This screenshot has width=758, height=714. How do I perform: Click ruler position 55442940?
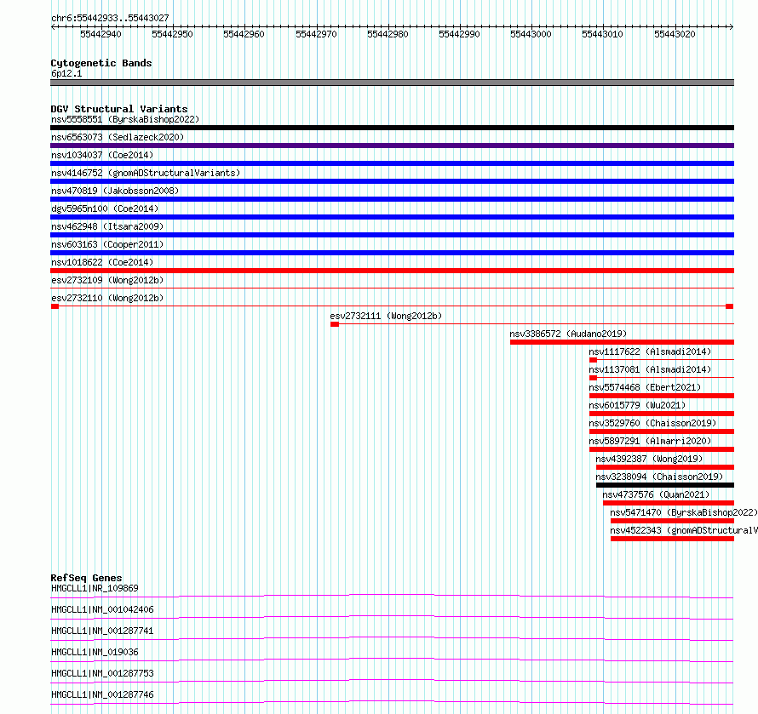click(x=100, y=34)
